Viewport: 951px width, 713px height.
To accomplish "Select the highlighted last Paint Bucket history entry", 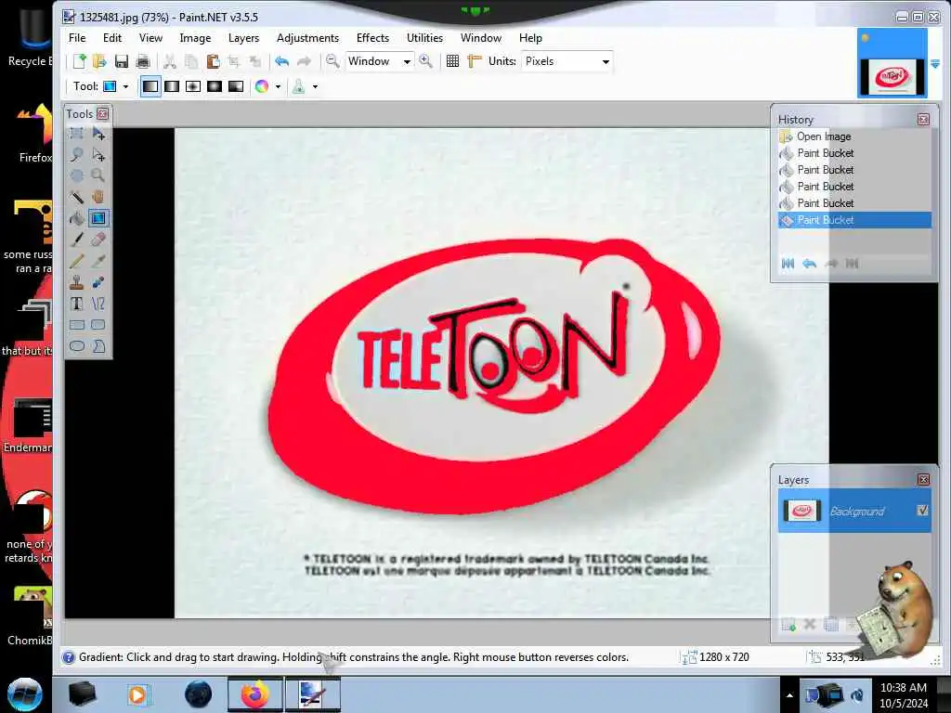I will point(854,220).
